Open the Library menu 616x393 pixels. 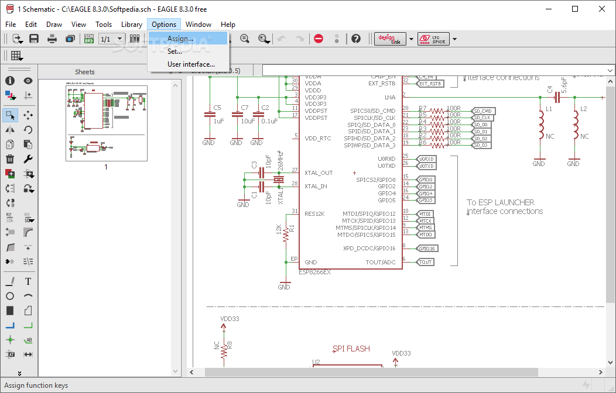click(131, 25)
